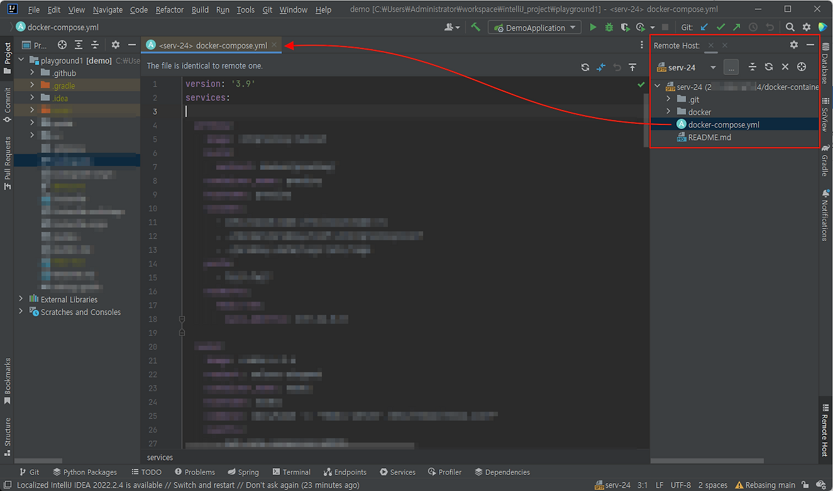The width and height of the screenshot is (833, 491).
Task: Open Remote Host panel settings gear
Action: point(794,45)
